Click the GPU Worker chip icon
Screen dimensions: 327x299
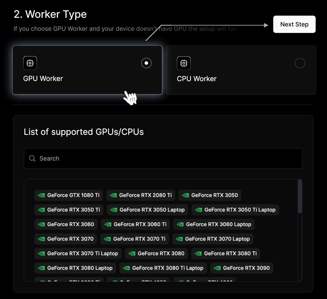[30, 63]
